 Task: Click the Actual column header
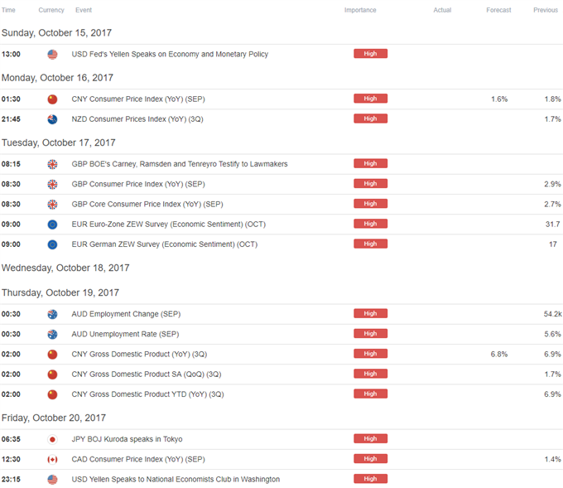(442, 10)
